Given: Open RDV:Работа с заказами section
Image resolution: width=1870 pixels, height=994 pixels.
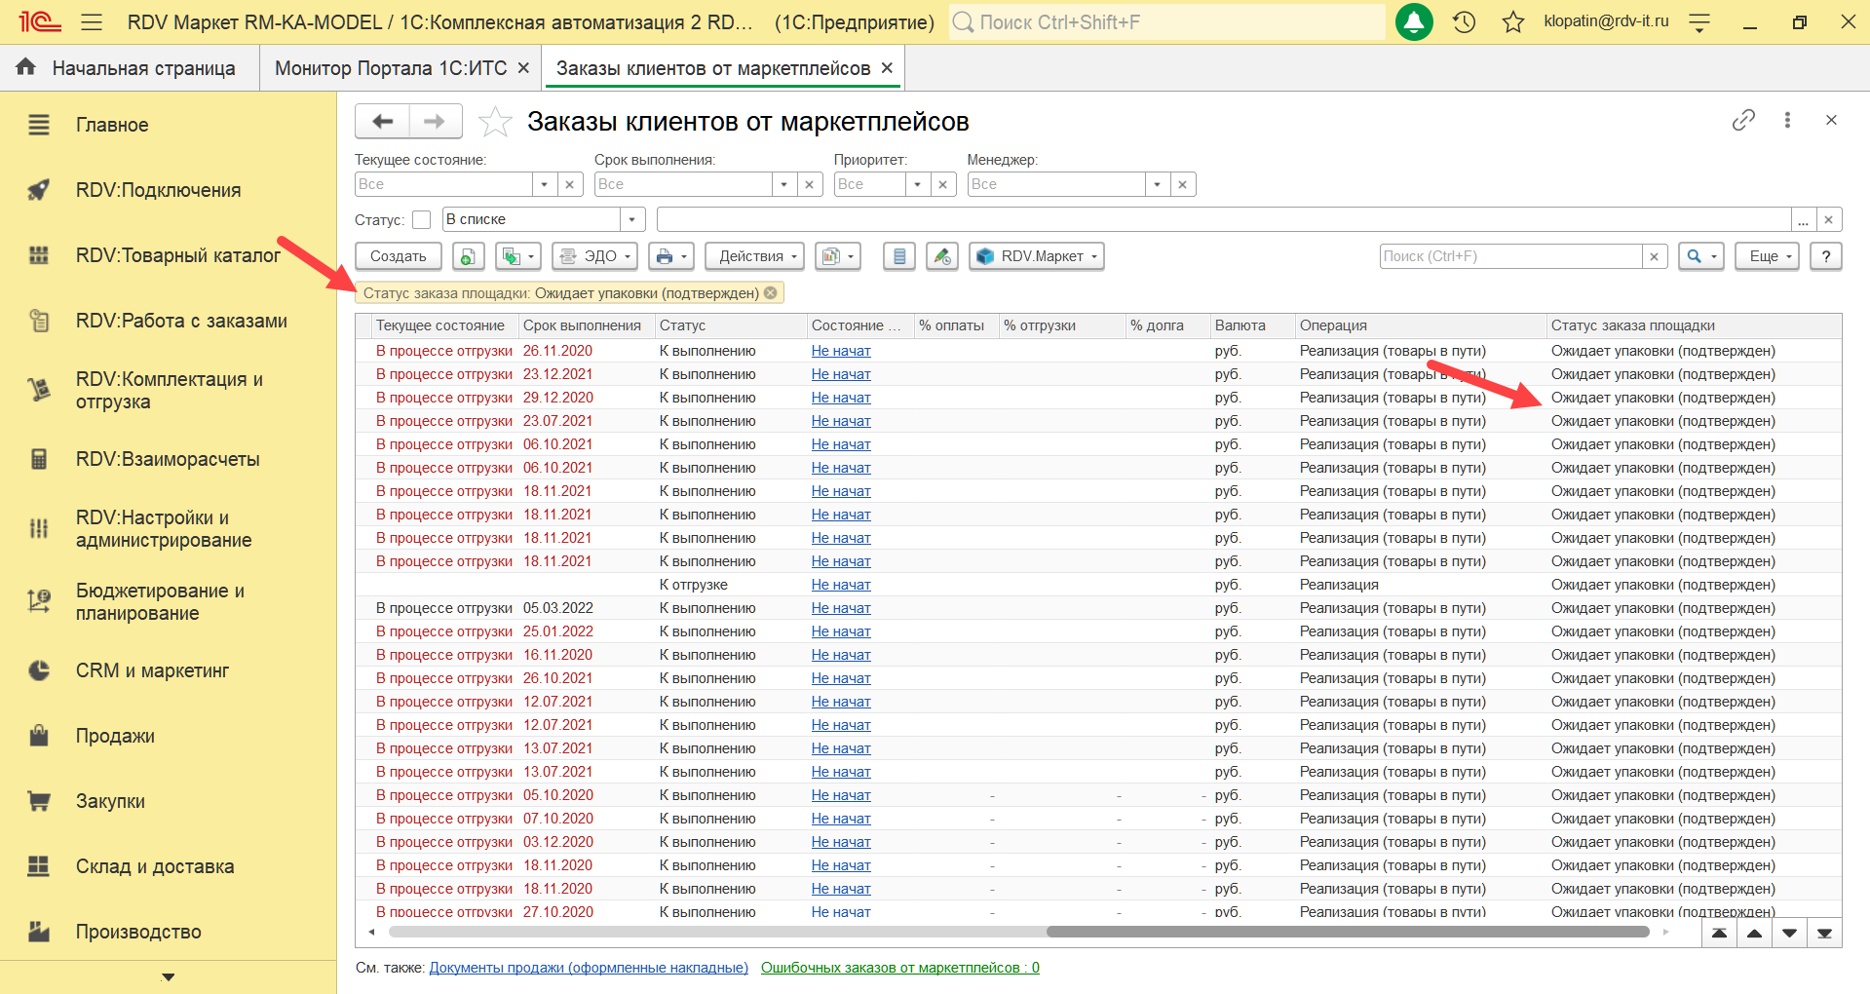Looking at the screenshot, I should (181, 321).
